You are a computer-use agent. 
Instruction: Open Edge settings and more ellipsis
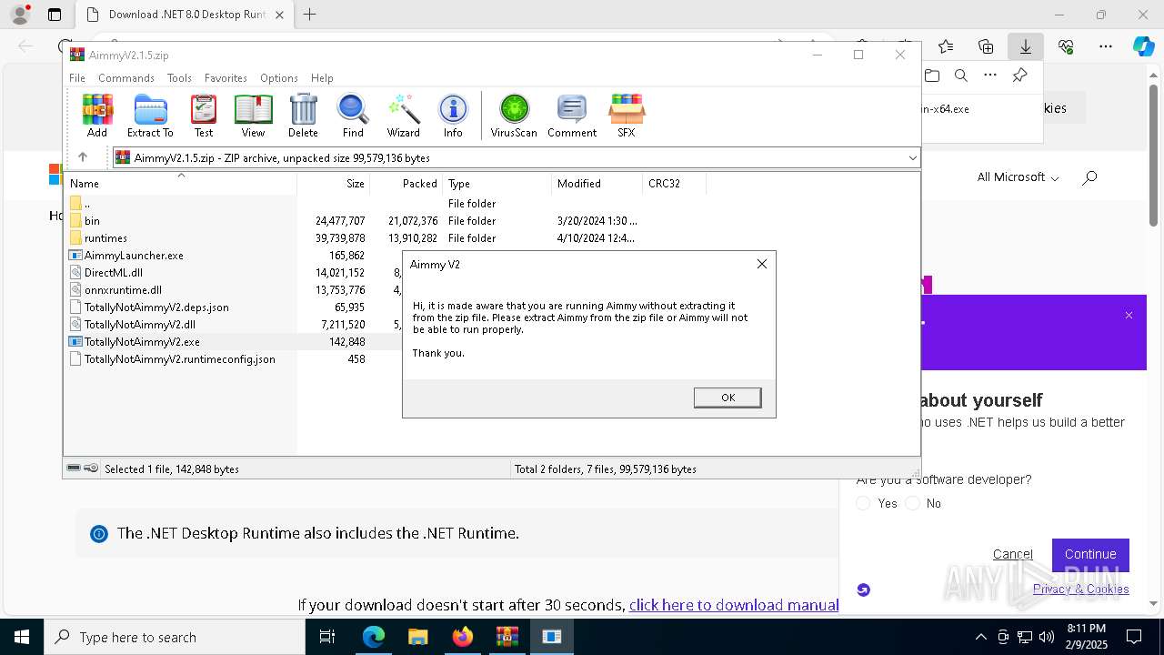1106,46
